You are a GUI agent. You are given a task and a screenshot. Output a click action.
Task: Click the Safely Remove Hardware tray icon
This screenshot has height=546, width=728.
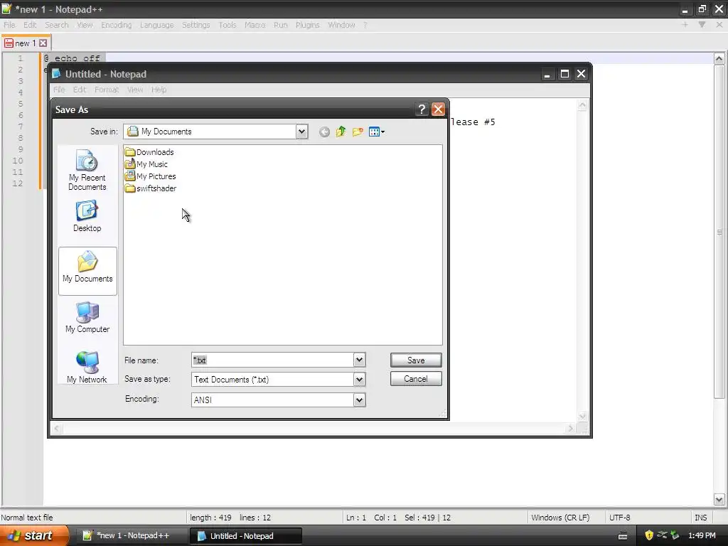point(675,535)
